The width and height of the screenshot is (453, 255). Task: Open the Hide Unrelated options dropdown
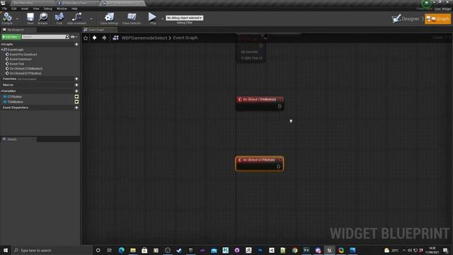coord(91,19)
